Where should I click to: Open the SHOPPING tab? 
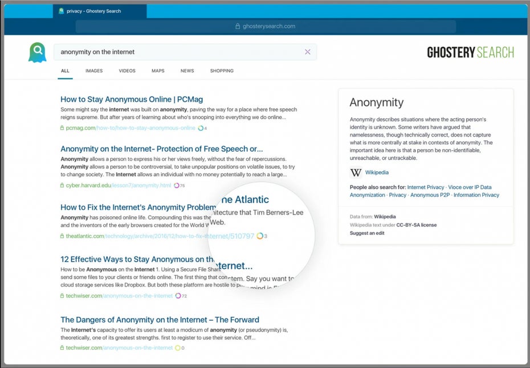click(222, 71)
